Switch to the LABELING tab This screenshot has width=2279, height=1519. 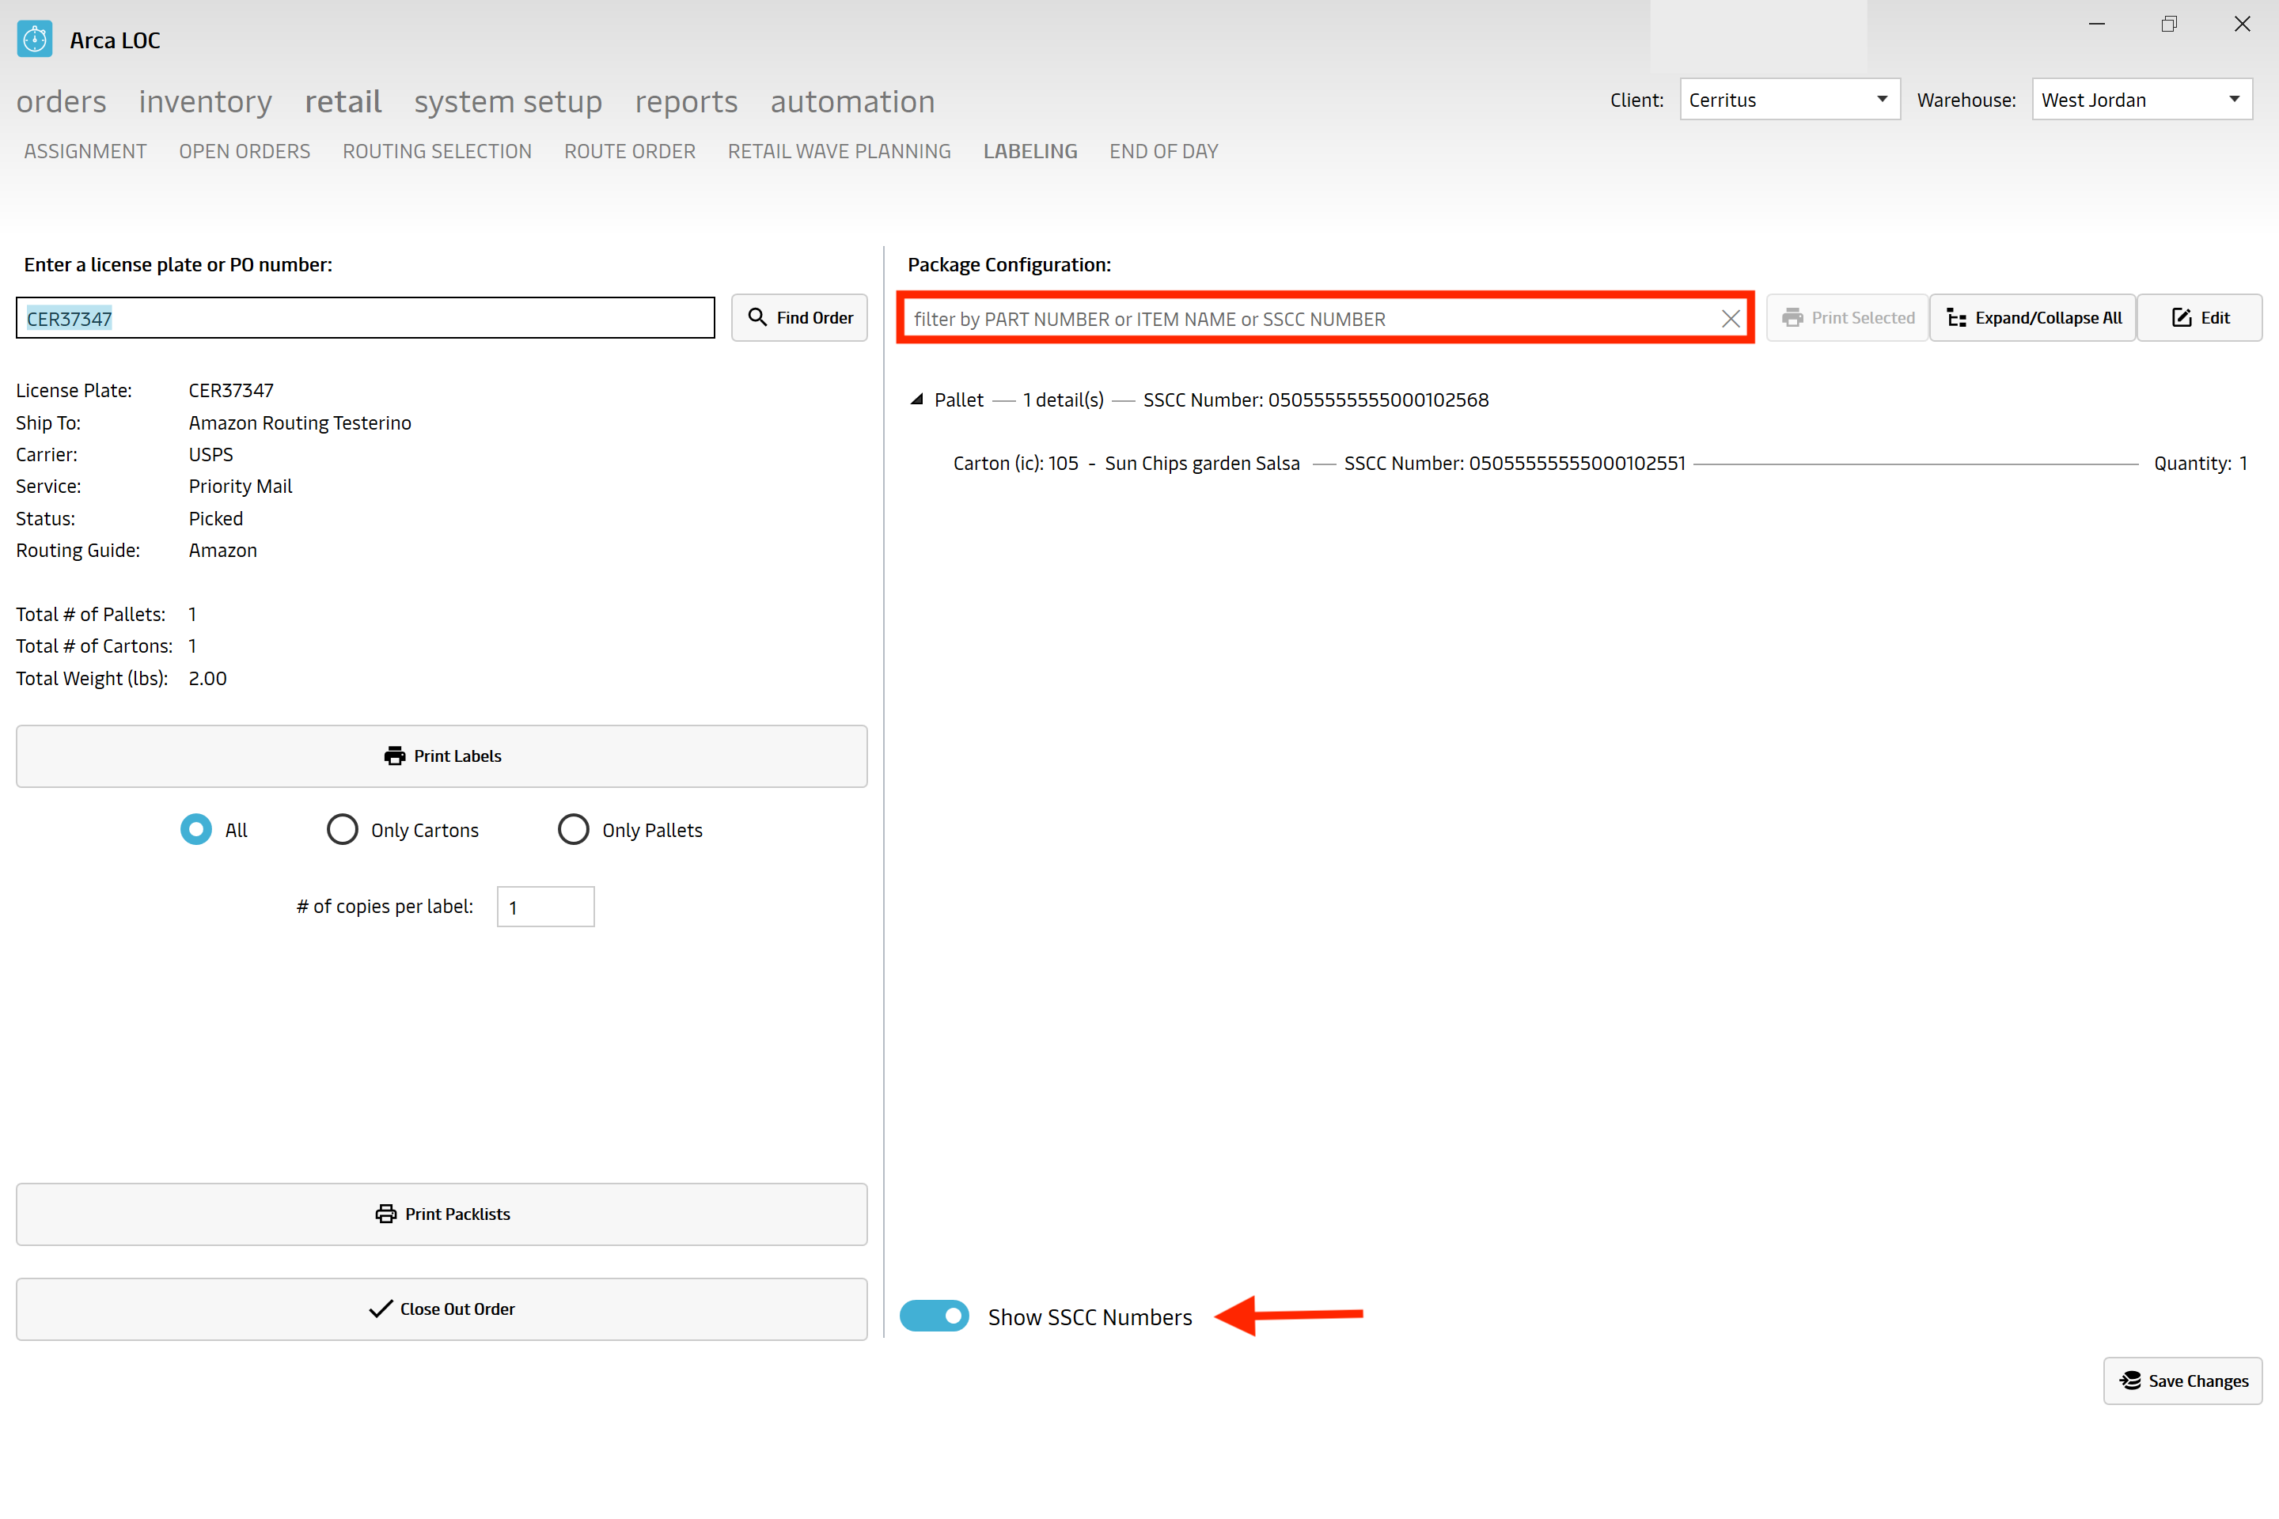point(1030,151)
